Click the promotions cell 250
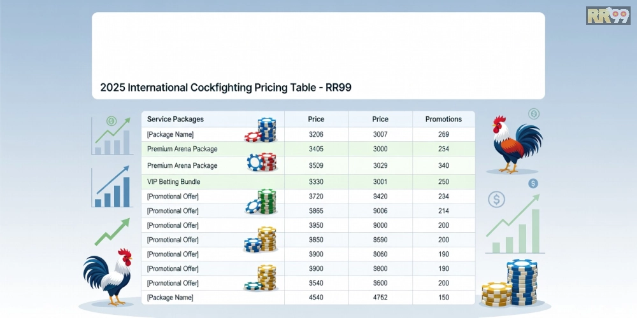Viewport: 637px width, 318px height. click(443, 182)
